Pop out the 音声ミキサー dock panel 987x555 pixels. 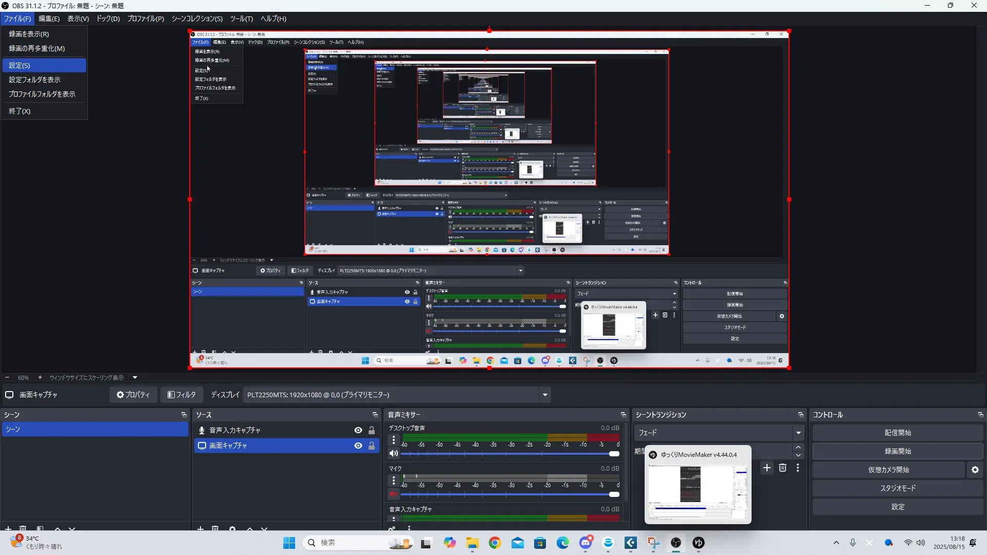623,415
